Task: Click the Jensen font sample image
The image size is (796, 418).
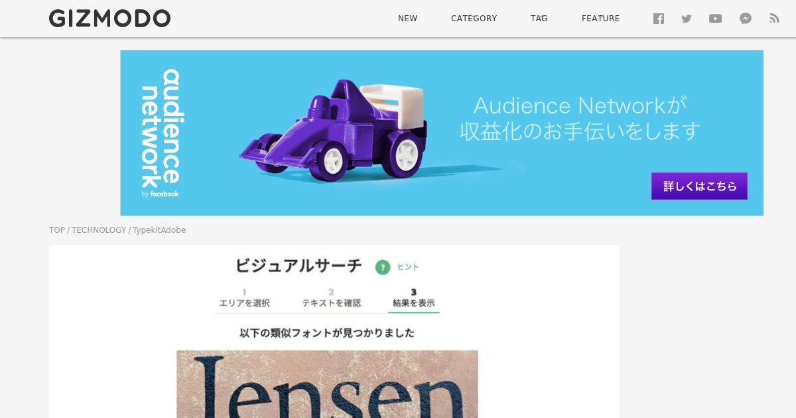Action: point(327,384)
